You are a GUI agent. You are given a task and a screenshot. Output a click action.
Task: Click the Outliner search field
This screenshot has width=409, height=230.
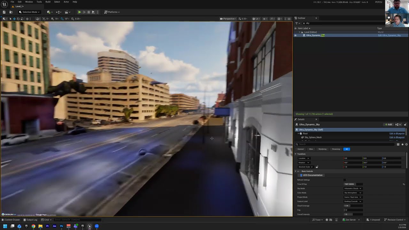pyautogui.click(x=355, y=23)
